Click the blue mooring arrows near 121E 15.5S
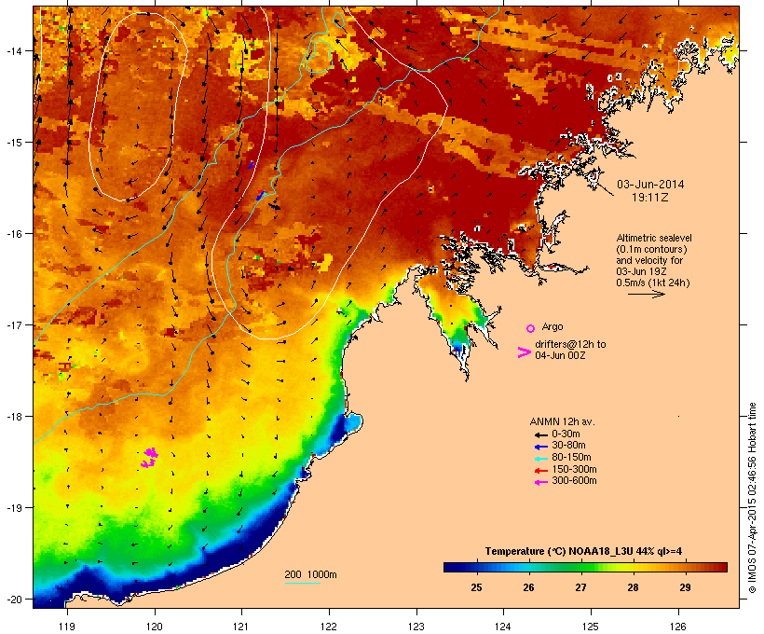764x634 pixels. point(261,195)
